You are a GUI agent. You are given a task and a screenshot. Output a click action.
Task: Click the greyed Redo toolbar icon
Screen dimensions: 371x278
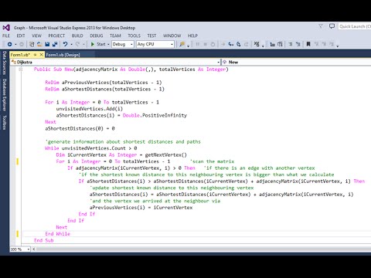[x=77, y=44]
